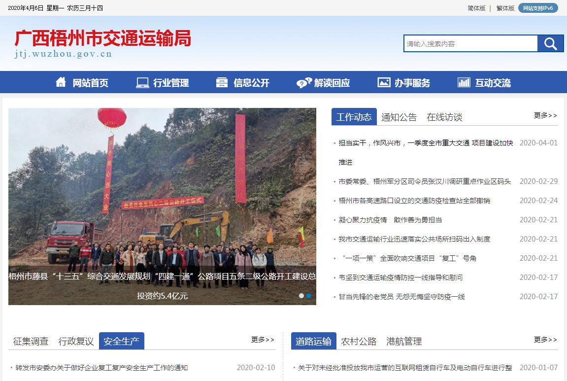Click the bar chart icon beside 互动交流
Screen dimensions: 567x381
tap(464, 82)
